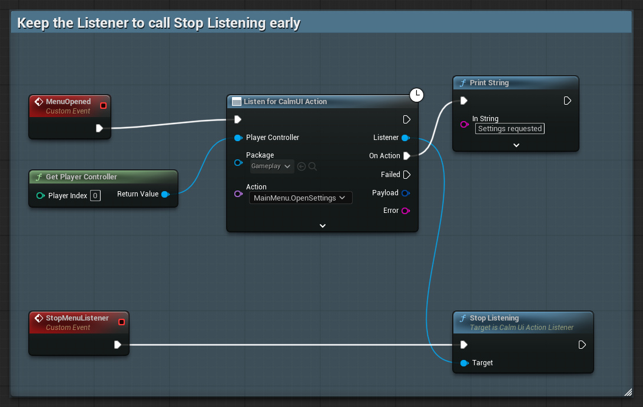This screenshot has height=407, width=643.
Task: Click the Listen node top execution output pin
Action: (x=407, y=119)
